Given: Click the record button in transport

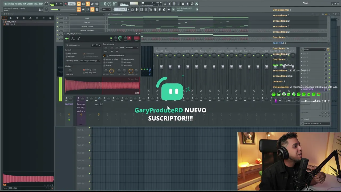Looking at the screenshot, I should tap(66, 4).
